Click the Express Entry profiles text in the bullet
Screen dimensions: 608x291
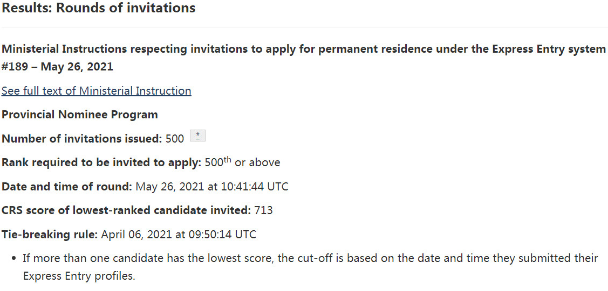(x=79, y=276)
